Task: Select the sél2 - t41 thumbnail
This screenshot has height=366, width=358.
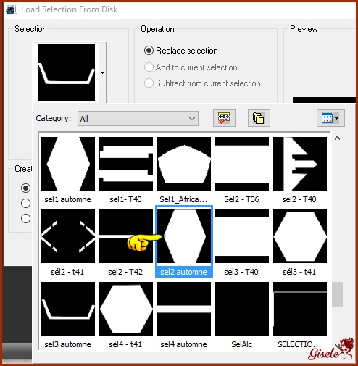Action: coord(68,236)
